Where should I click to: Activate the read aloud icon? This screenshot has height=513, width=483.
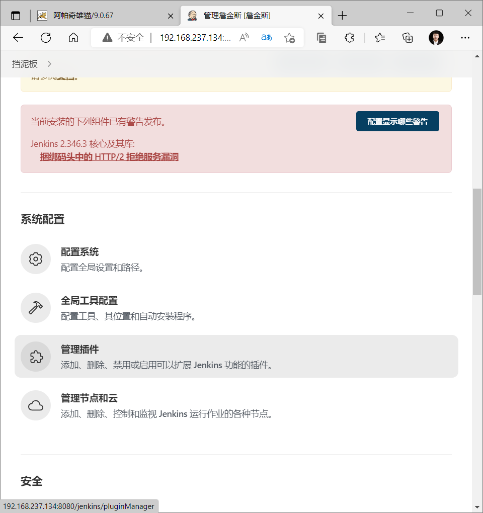click(244, 38)
